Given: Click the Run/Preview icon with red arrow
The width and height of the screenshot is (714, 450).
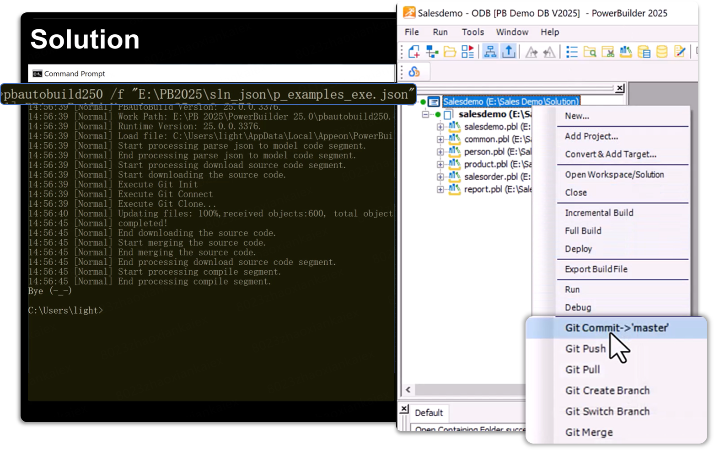Looking at the screenshot, I should (467, 52).
